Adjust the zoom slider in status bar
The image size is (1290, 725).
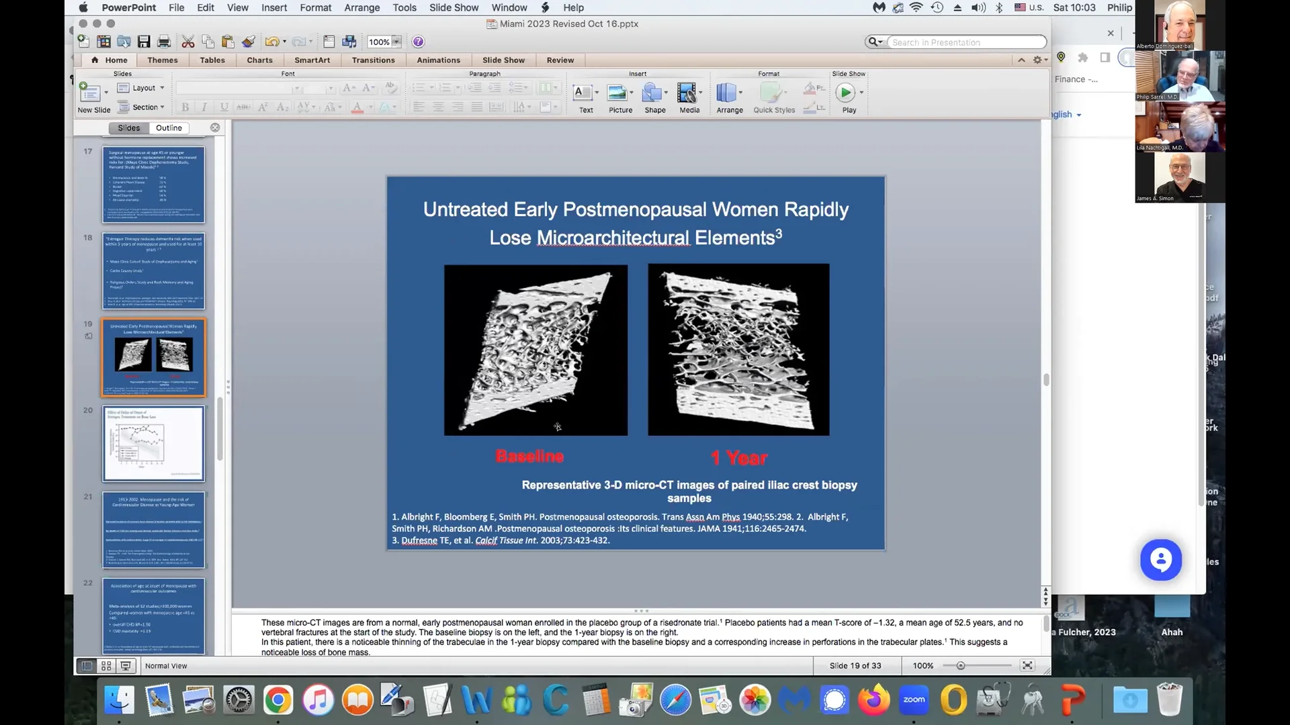pyautogui.click(x=961, y=665)
